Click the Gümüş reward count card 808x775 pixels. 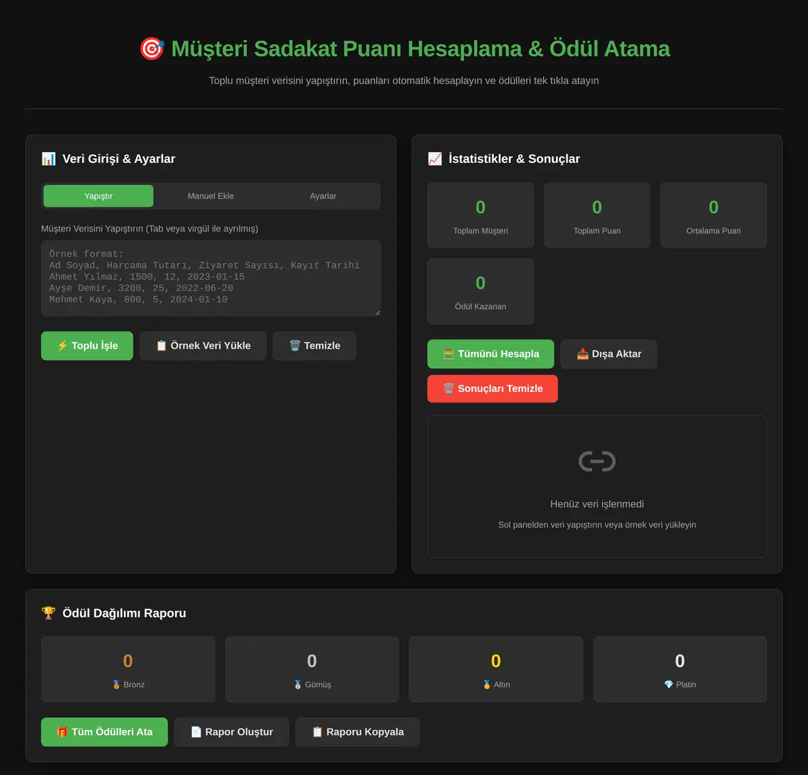[x=312, y=669]
